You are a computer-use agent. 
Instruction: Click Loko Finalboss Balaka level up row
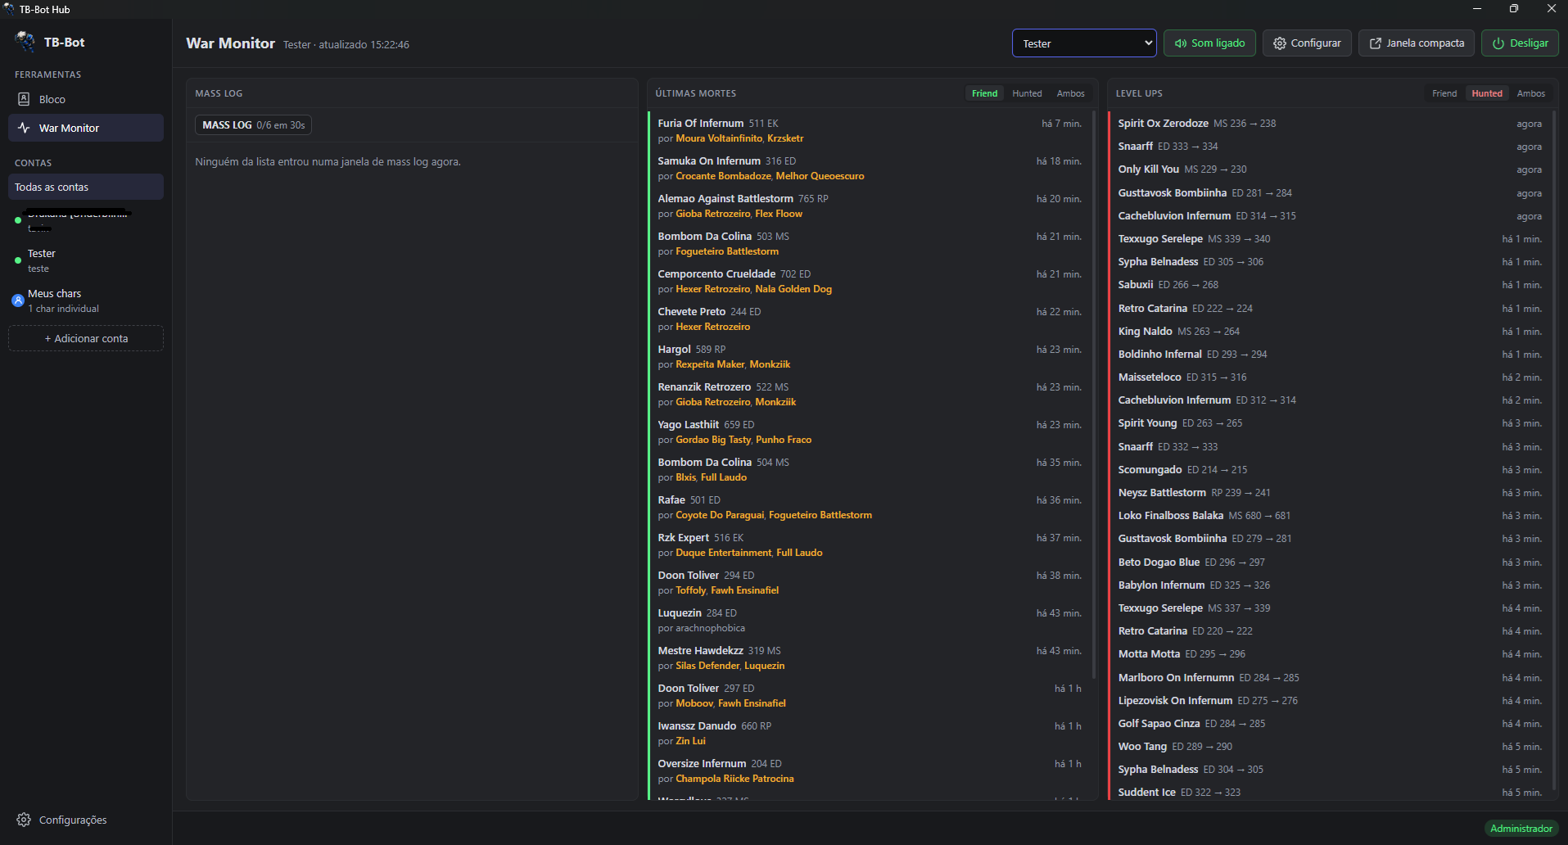click(1330, 516)
